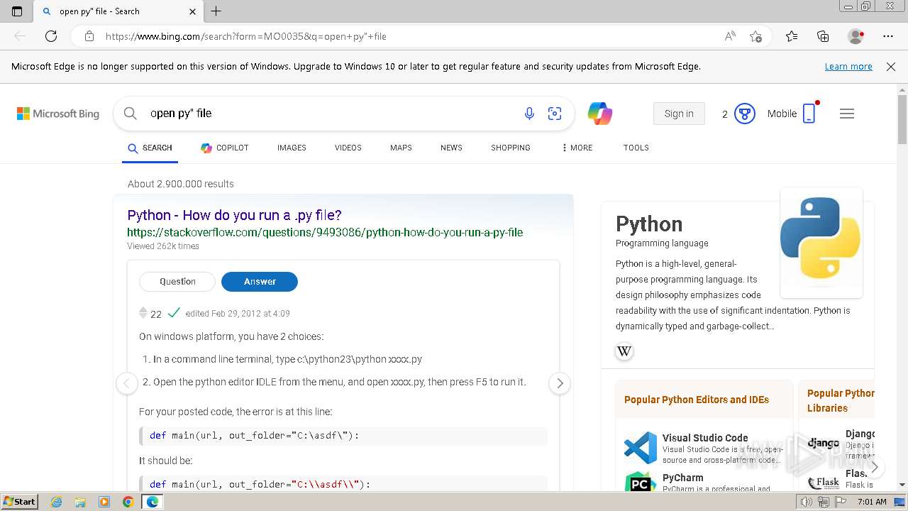Launch Internet Explorer from taskbar
The image size is (908, 511).
[x=57, y=502]
